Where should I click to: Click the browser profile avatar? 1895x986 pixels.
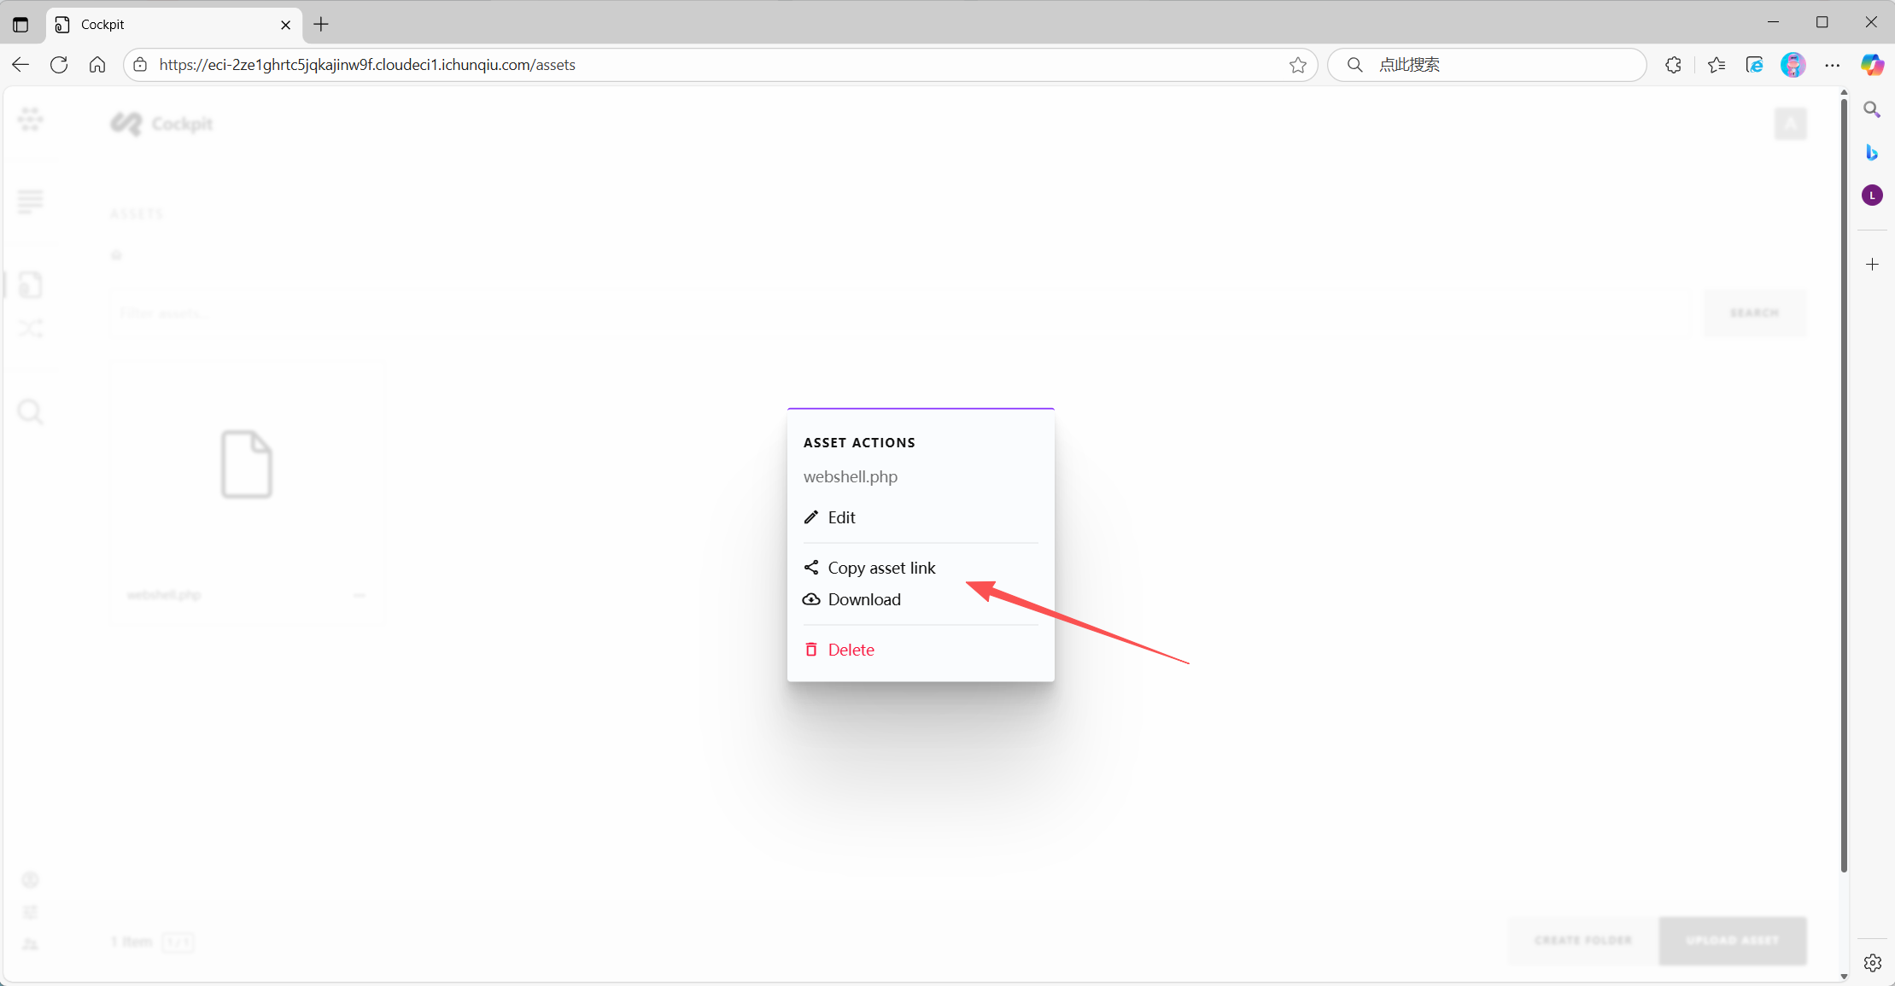(1793, 65)
